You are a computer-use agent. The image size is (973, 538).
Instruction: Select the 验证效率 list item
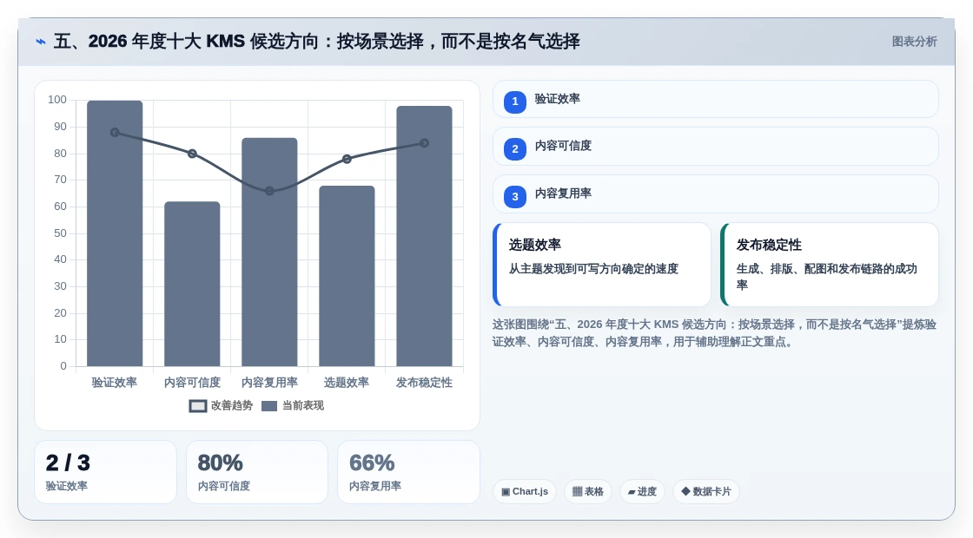716,99
